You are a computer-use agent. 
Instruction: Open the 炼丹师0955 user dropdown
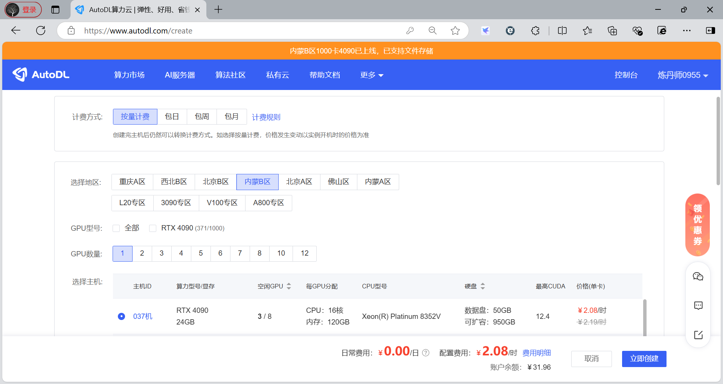[x=683, y=75]
